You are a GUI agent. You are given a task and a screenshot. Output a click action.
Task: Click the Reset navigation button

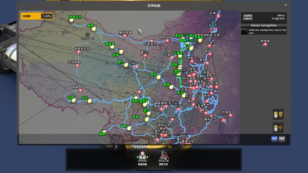(x=263, y=26)
